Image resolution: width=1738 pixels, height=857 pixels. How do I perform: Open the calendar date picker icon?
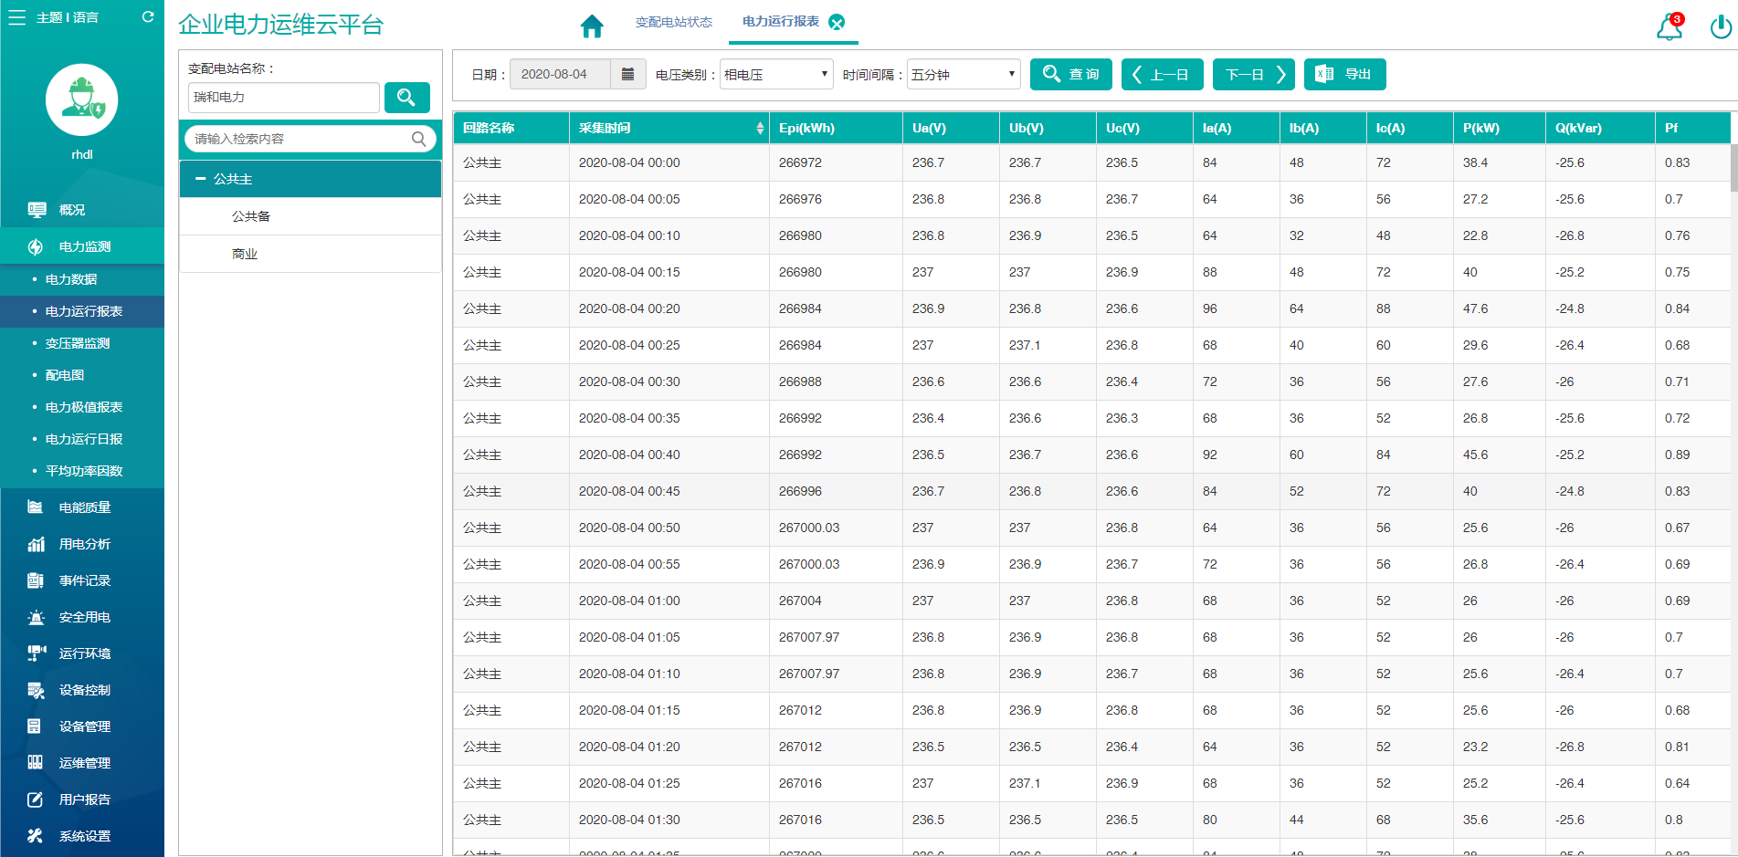627,74
